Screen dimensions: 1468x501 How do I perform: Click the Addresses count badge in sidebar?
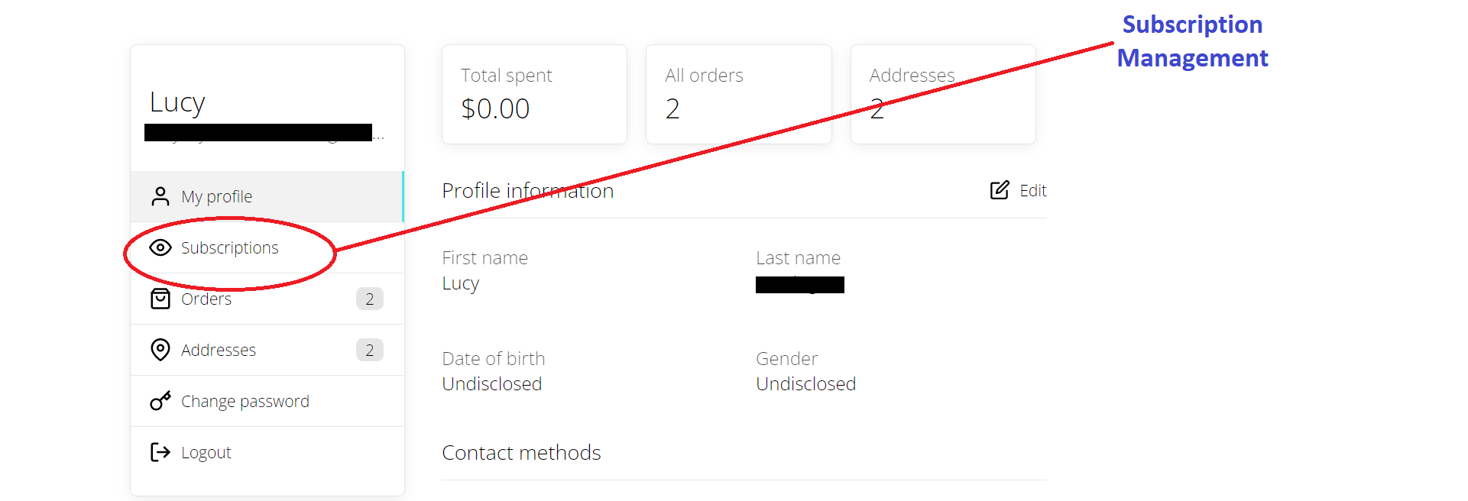370,350
